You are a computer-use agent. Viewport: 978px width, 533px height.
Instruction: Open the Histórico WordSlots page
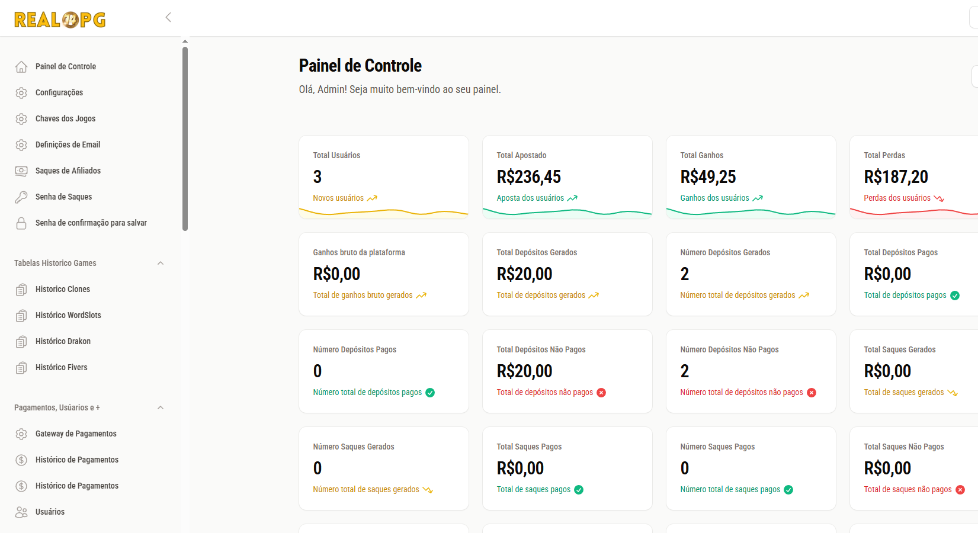tap(68, 315)
